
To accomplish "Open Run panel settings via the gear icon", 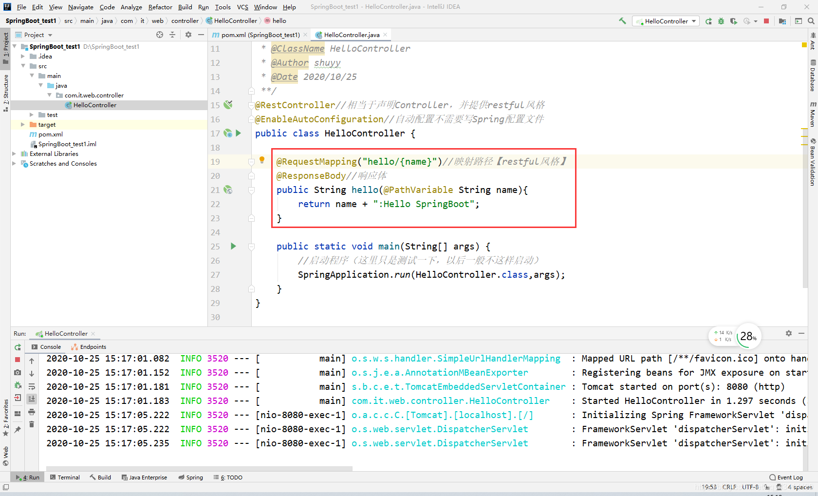I will 789,333.
